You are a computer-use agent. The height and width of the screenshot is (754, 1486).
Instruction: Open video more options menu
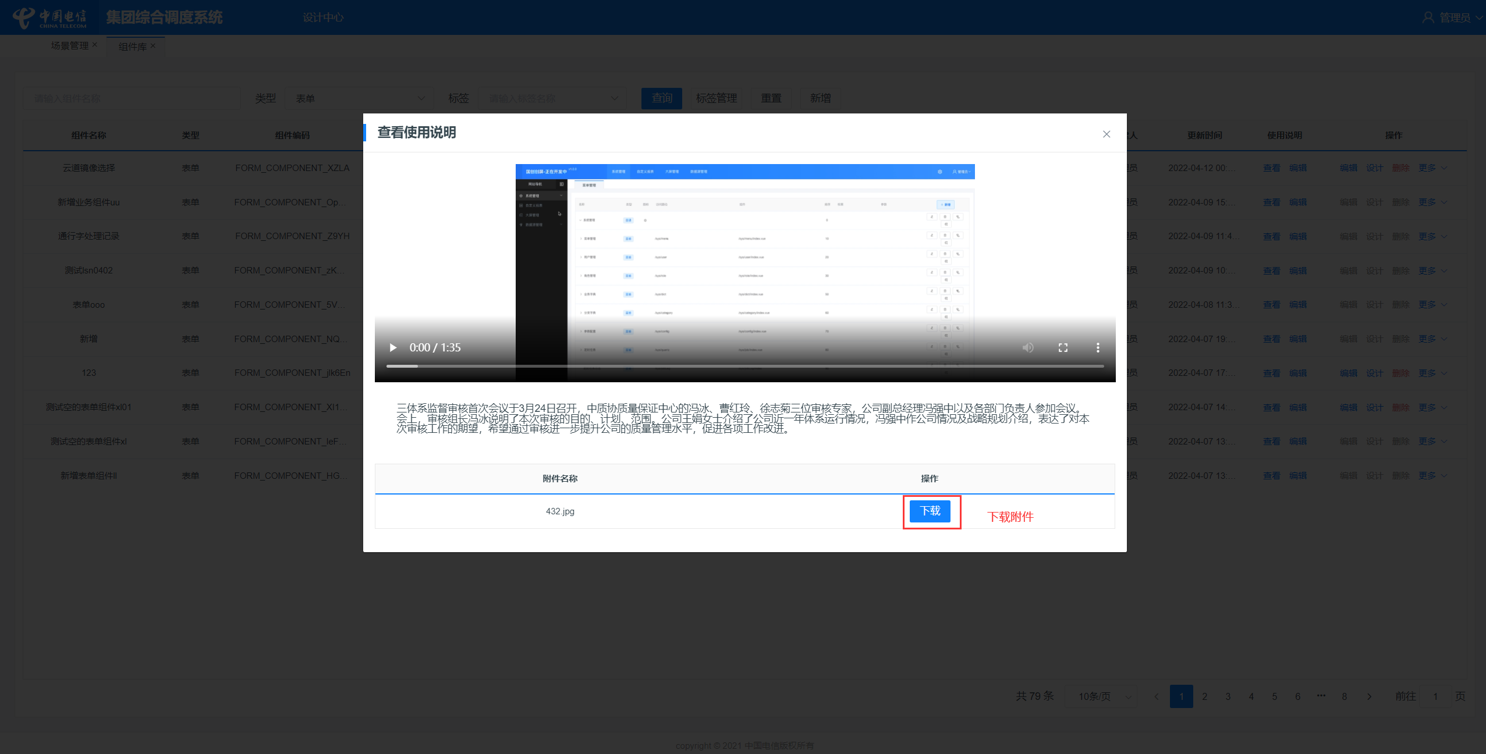(x=1098, y=347)
